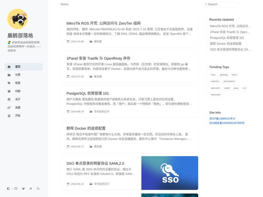Select the vm trending tag

(244, 88)
